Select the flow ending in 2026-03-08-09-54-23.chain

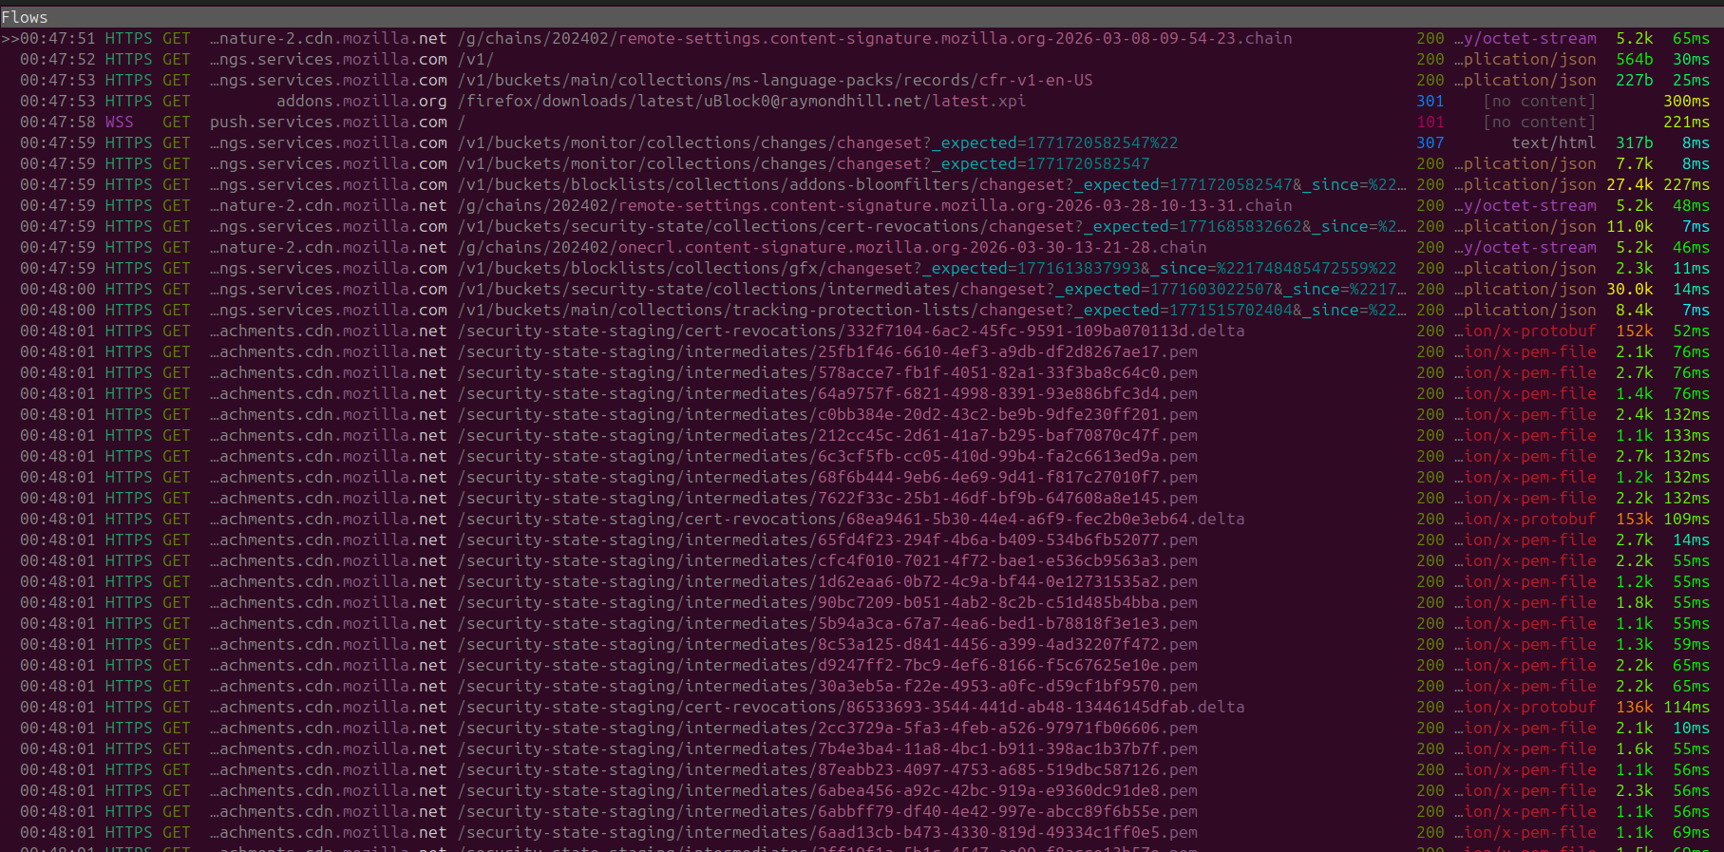862,38
